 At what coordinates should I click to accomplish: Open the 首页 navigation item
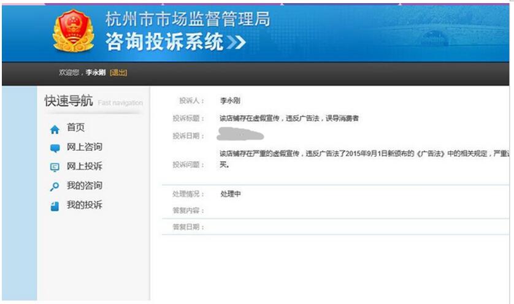[75, 127]
